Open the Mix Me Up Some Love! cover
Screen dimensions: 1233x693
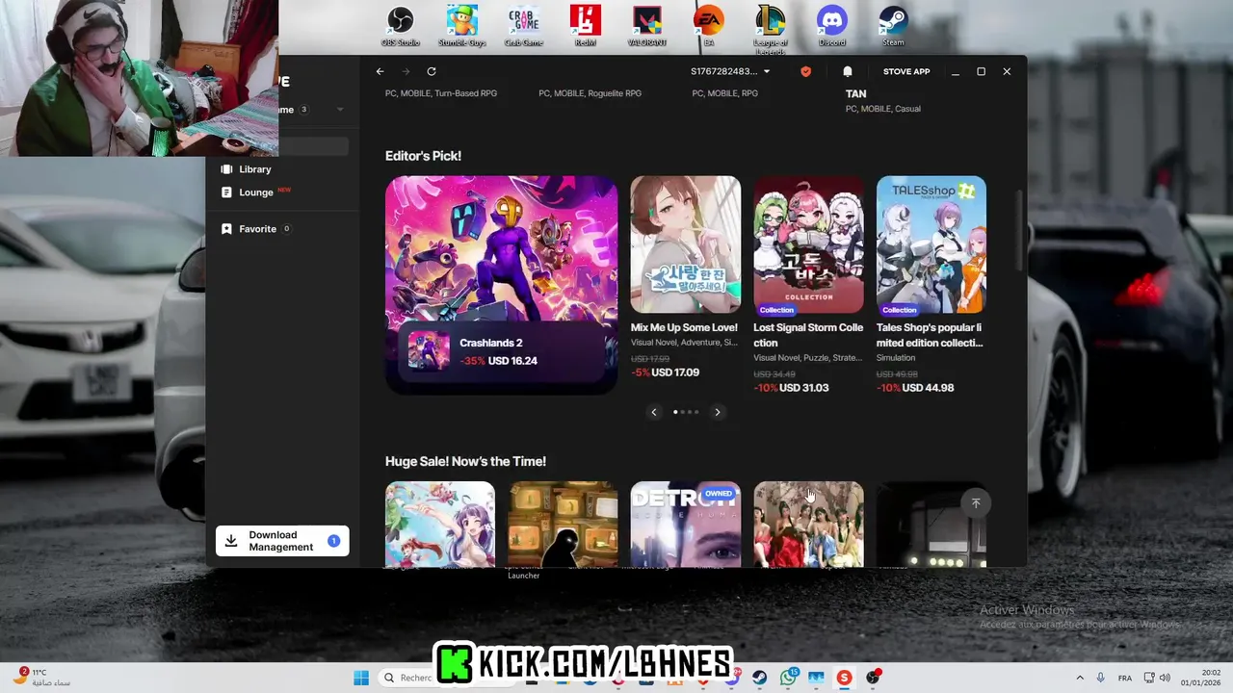click(x=685, y=244)
